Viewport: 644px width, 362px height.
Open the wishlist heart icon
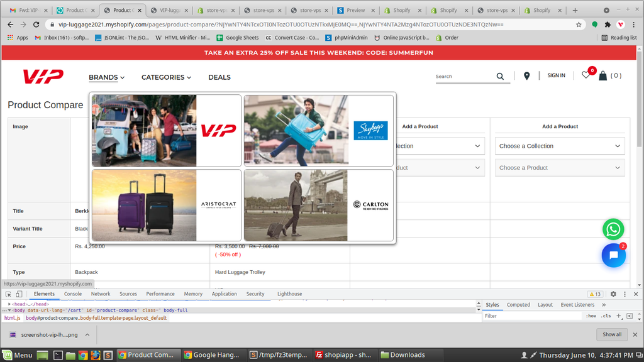(586, 75)
